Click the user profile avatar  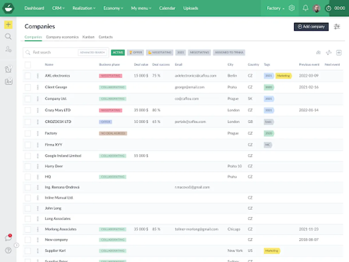coord(317,8)
